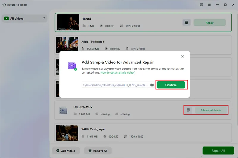
Task: Click the Add Videos button
Action: pyautogui.click(x=66, y=151)
